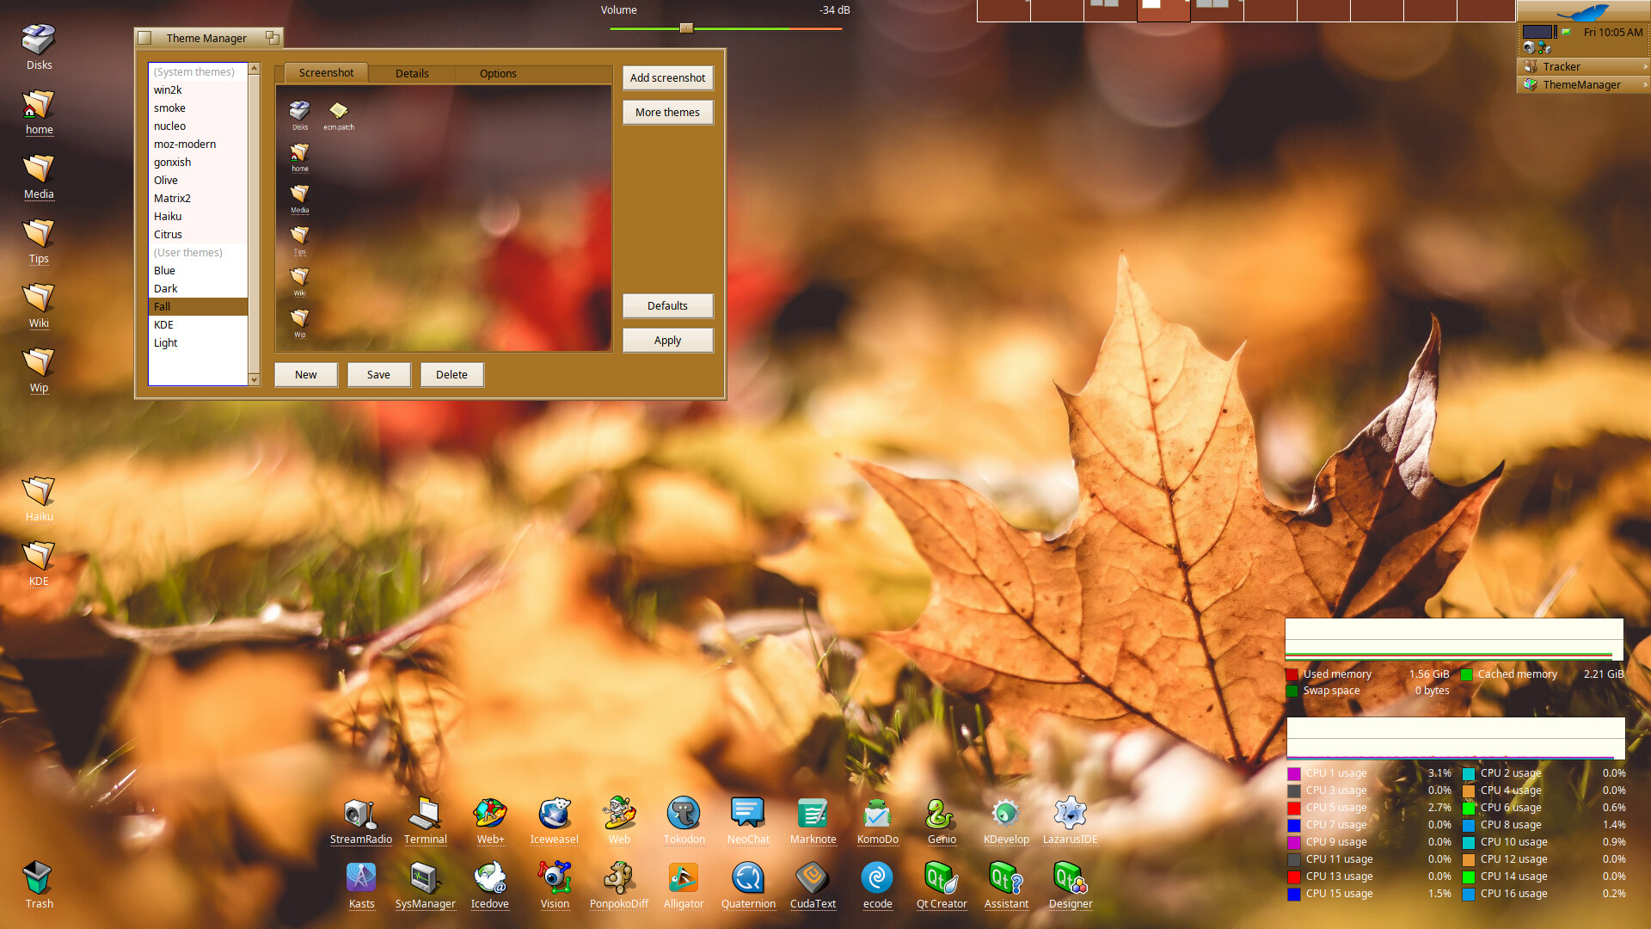1651x929 pixels.
Task: Click Theme Manager window close box
Action: pyautogui.click(x=145, y=38)
